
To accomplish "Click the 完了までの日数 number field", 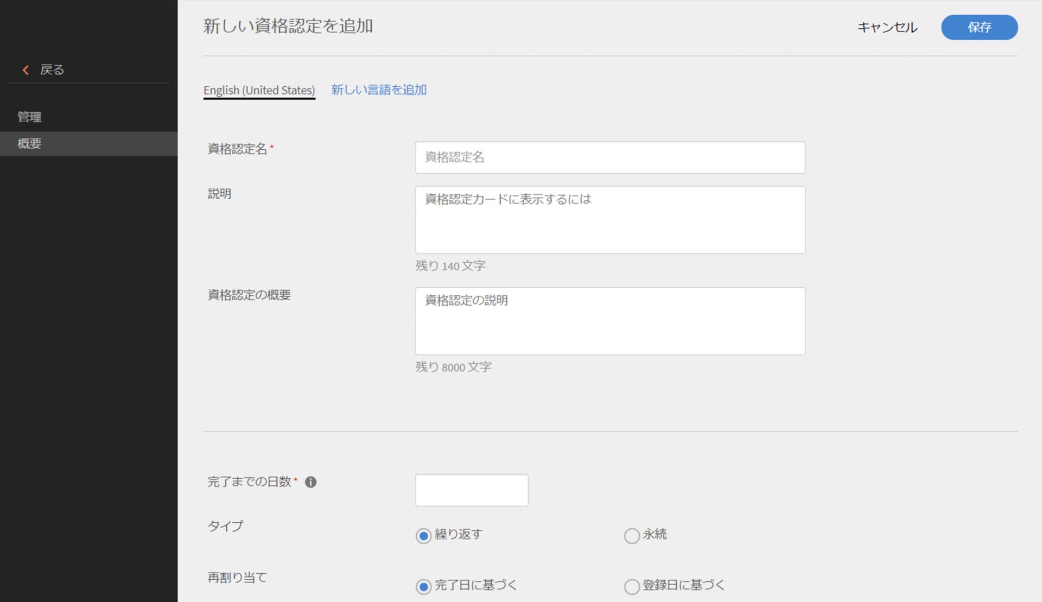I will [x=472, y=490].
